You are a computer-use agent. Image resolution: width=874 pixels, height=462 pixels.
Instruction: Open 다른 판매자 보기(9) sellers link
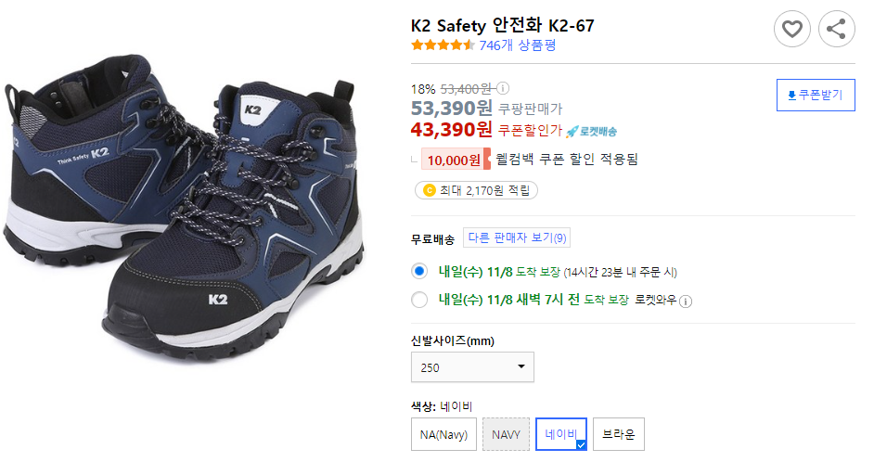point(517,238)
